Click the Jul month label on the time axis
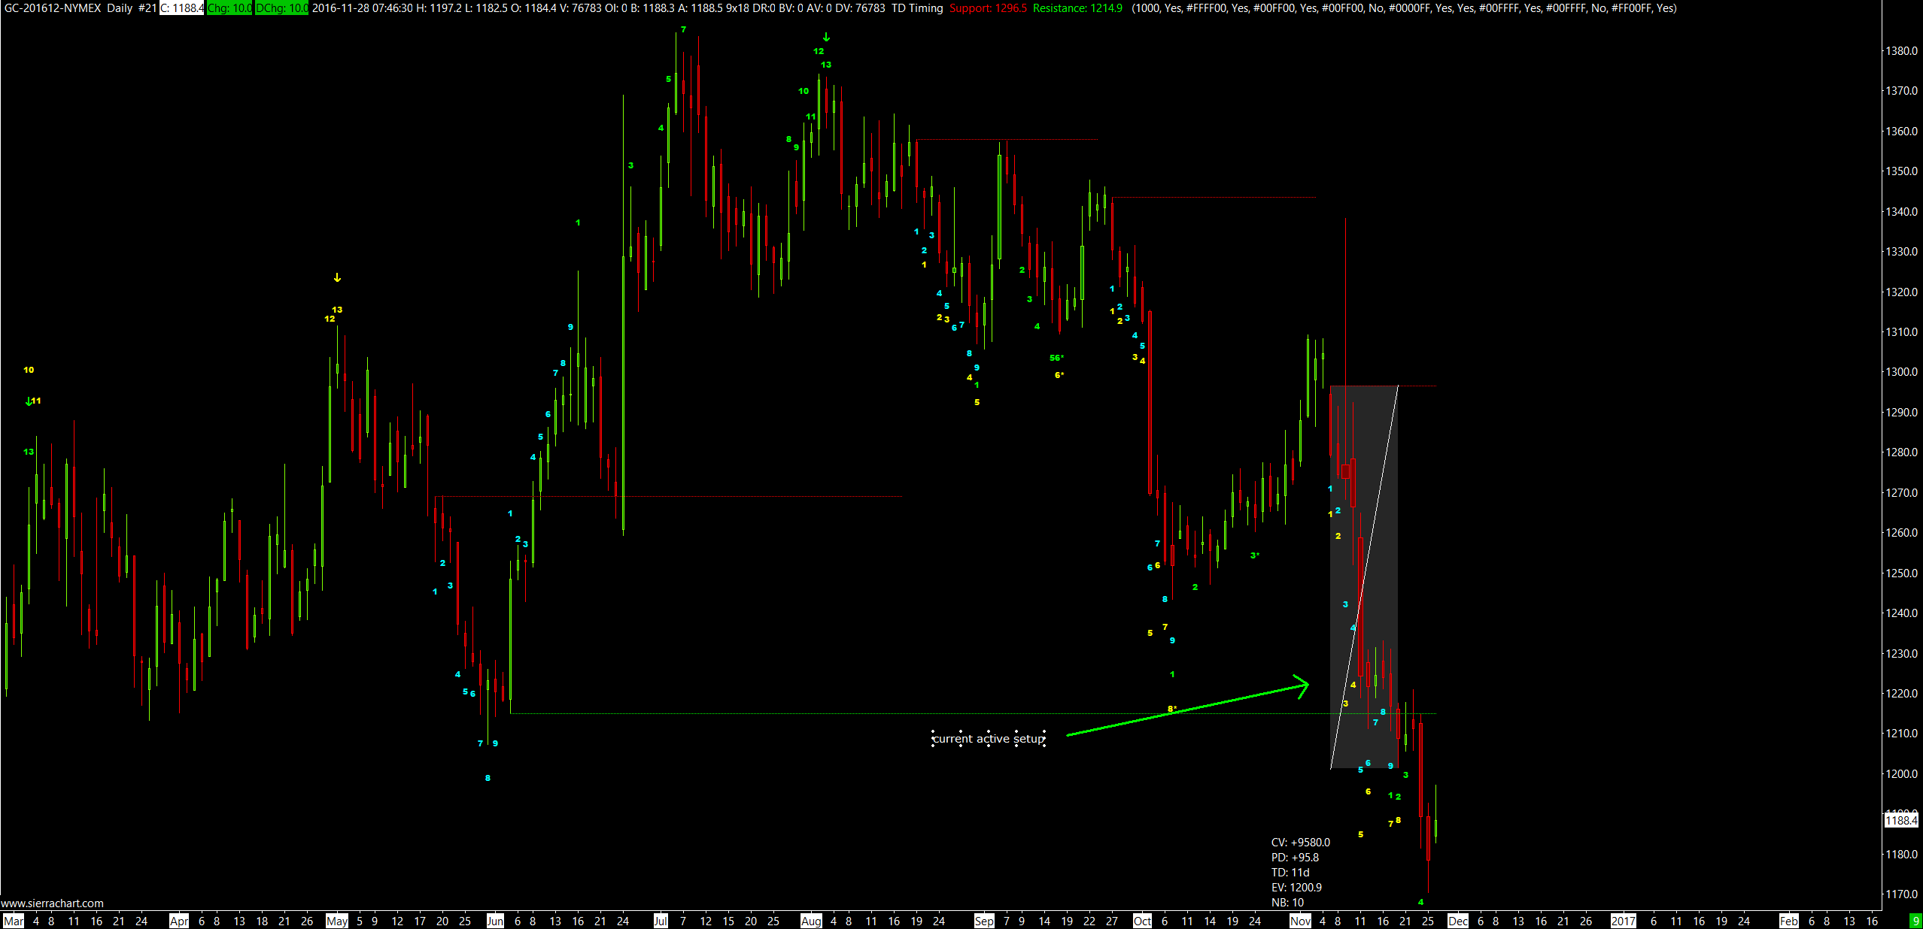The height and width of the screenshot is (929, 1923). tap(661, 921)
